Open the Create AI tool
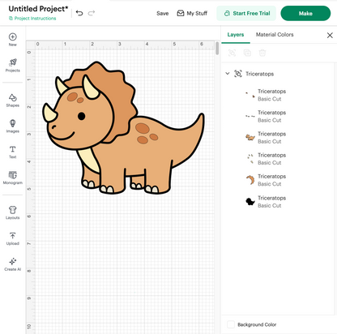The height and width of the screenshot is (334, 337). pyautogui.click(x=13, y=264)
